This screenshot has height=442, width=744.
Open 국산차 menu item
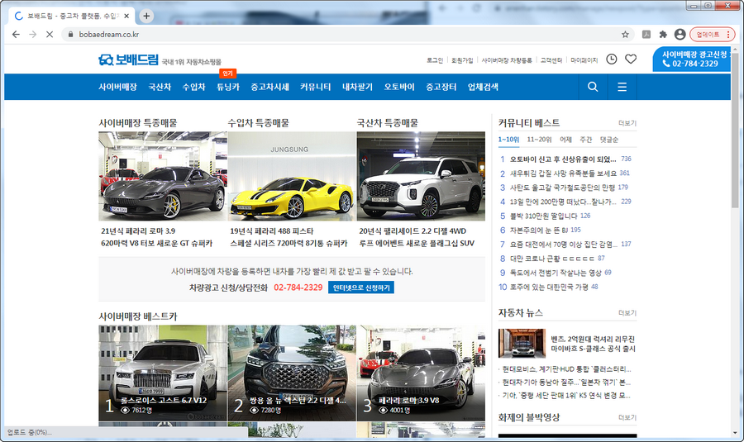click(x=160, y=87)
